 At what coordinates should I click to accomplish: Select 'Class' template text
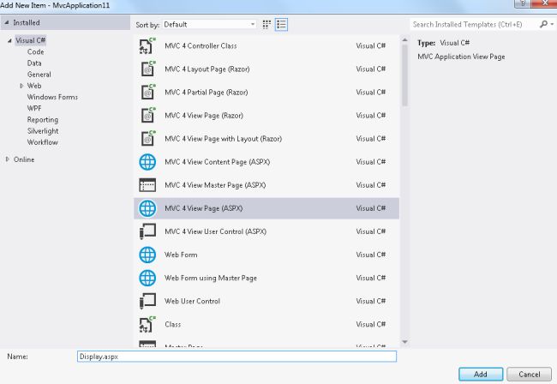coord(172,324)
